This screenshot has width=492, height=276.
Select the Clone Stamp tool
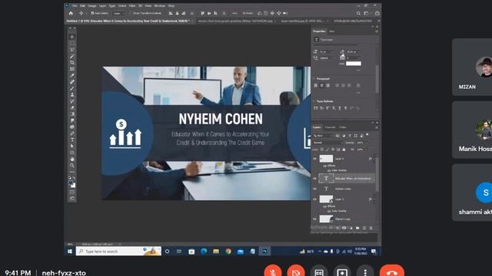71,95
